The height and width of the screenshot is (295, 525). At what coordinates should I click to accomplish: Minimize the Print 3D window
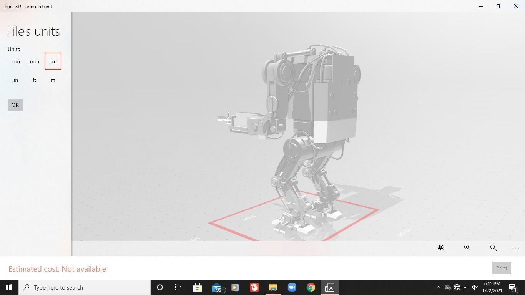click(481, 6)
